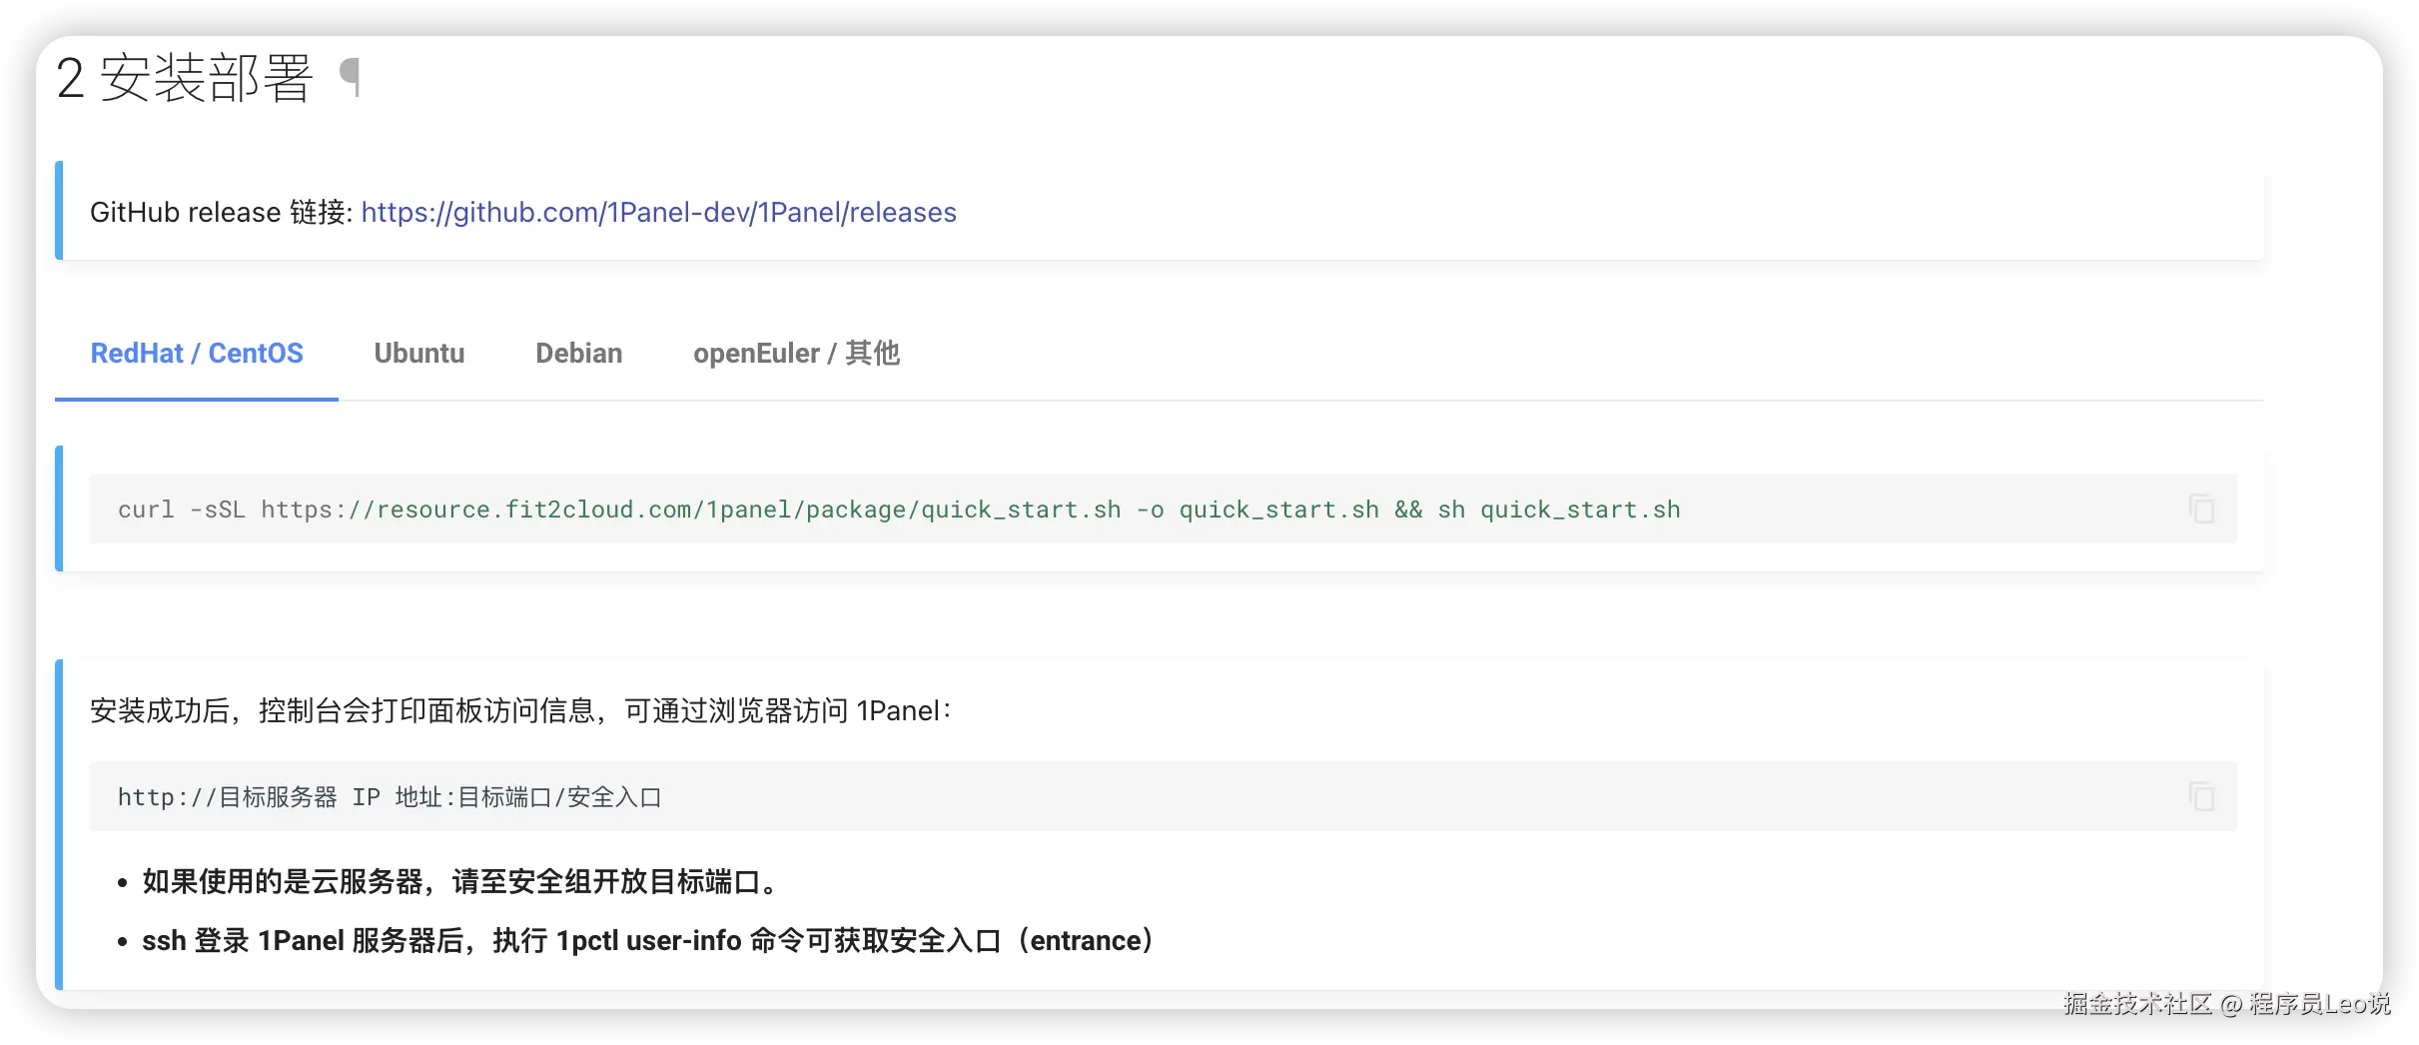This screenshot has width=2419, height=1045.
Task: Select the RedHat / CentOS tab
Action: pyautogui.click(x=197, y=354)
